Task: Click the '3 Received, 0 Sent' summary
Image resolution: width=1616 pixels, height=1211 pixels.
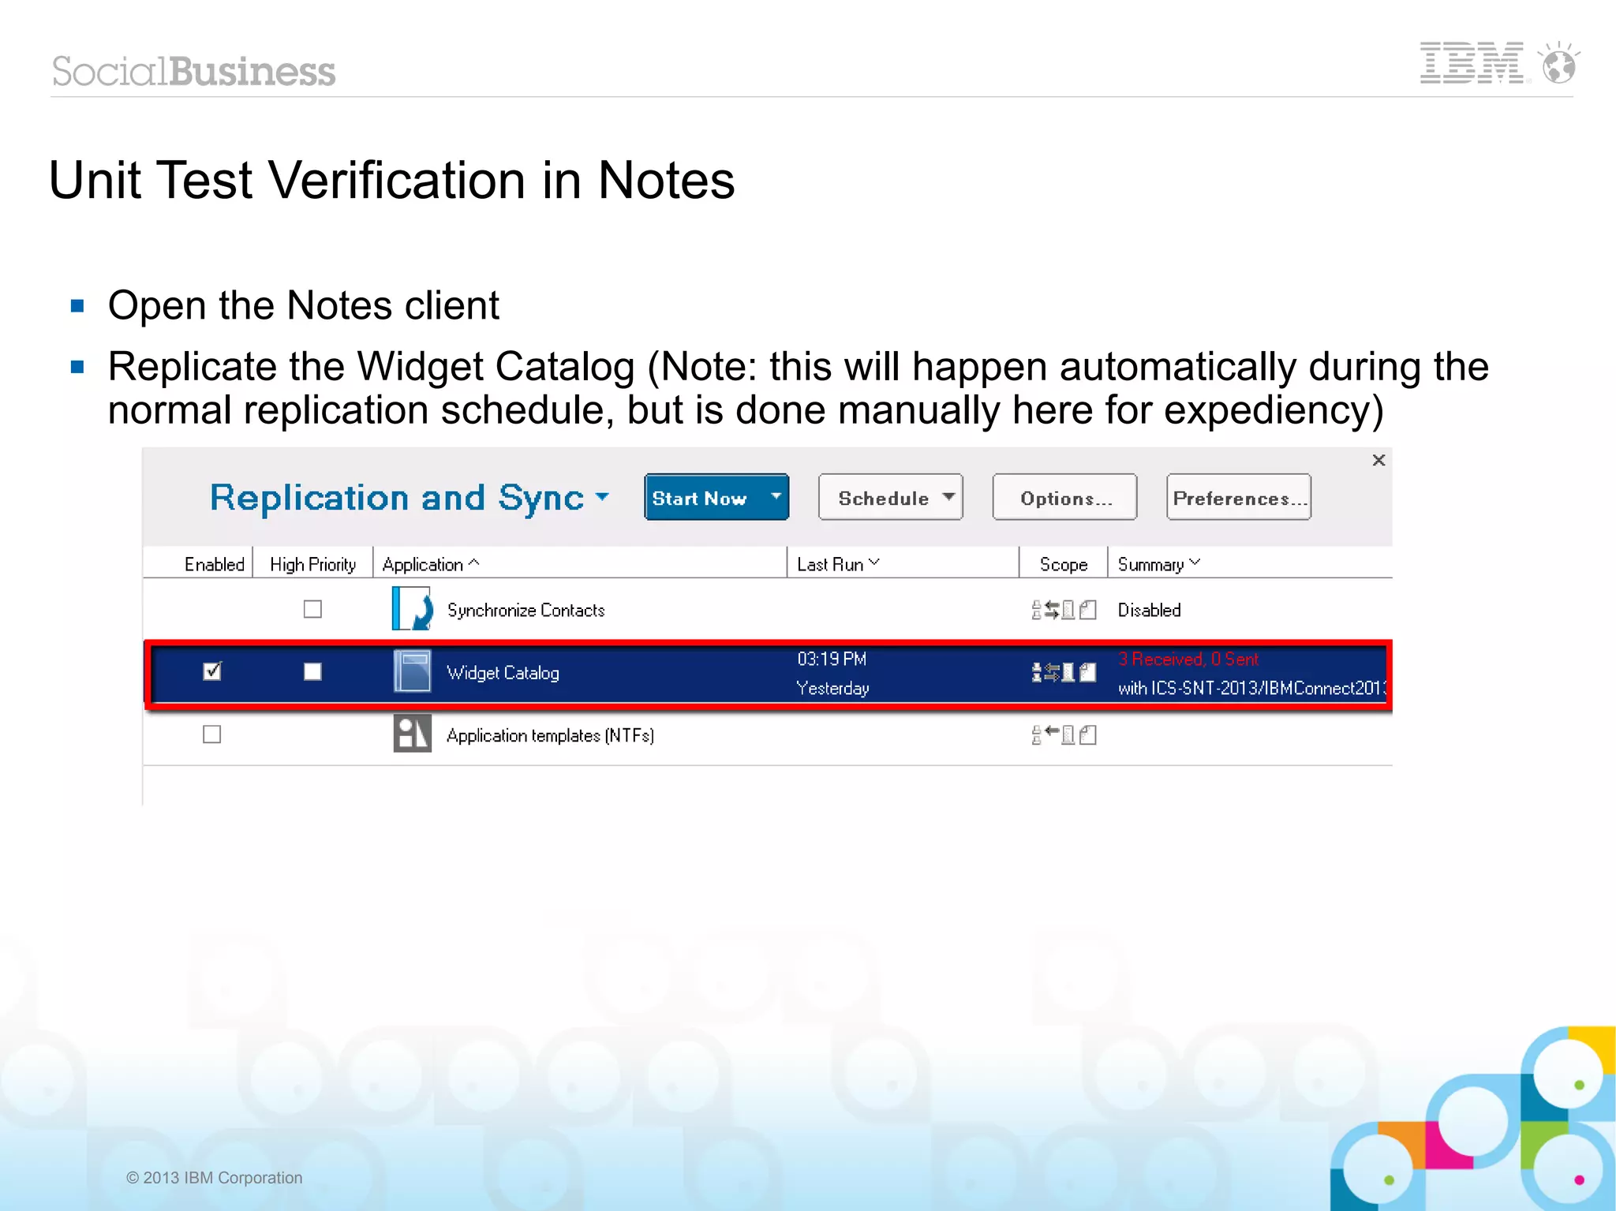Action: (1188, 659)
